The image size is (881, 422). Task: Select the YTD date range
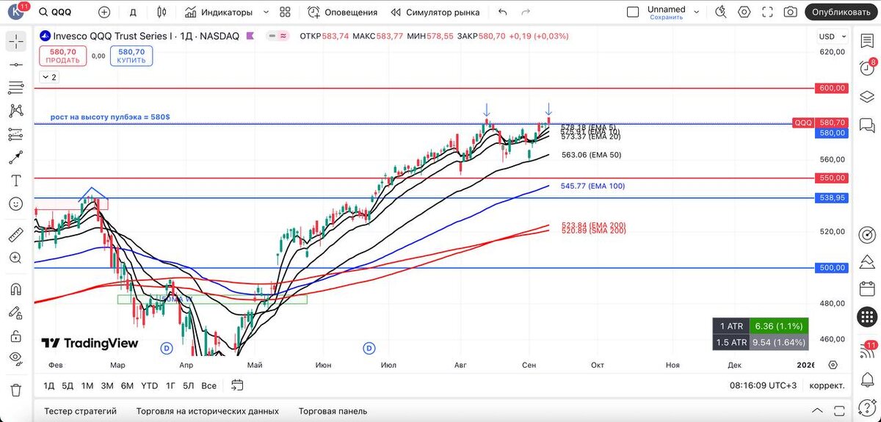150,385
